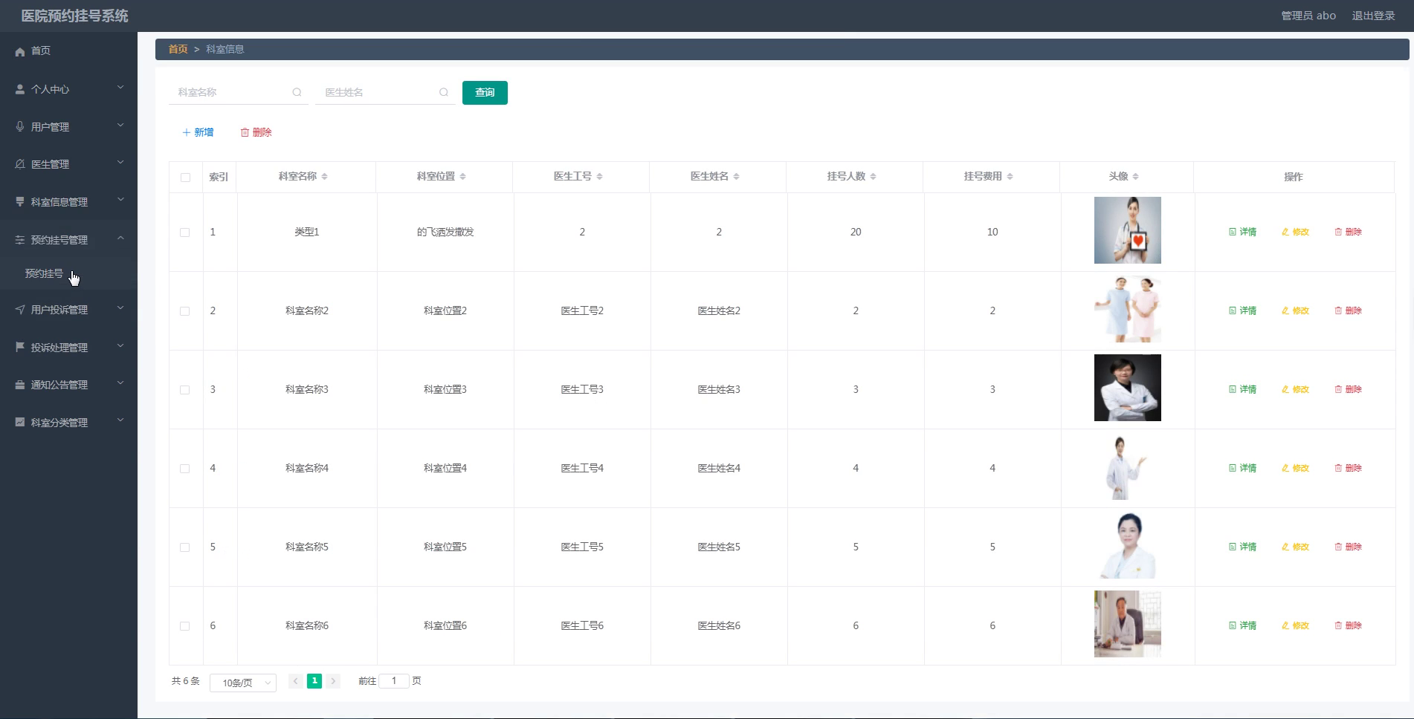Go to next page arrow in pagination

(333, 680)
